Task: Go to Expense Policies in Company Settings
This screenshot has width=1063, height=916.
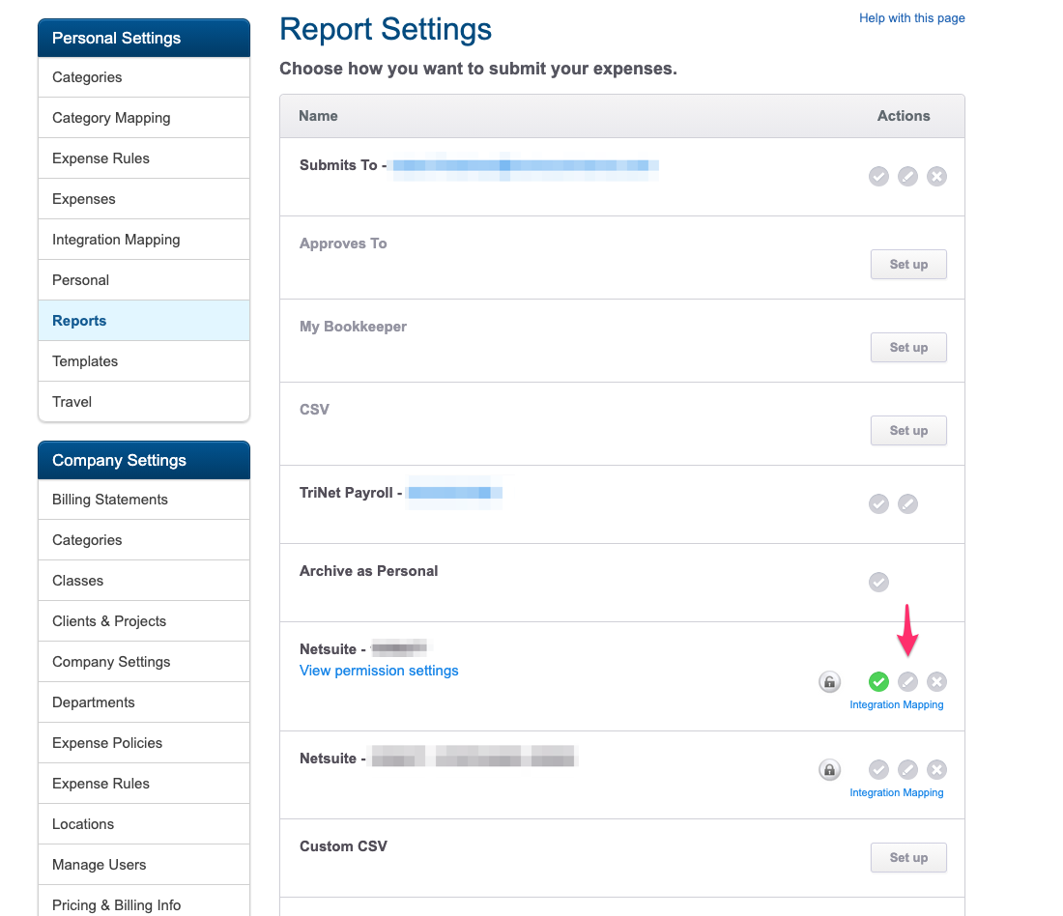Action: tap(107, 743)
